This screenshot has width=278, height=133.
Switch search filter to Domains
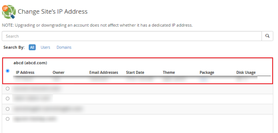point(64,47)
